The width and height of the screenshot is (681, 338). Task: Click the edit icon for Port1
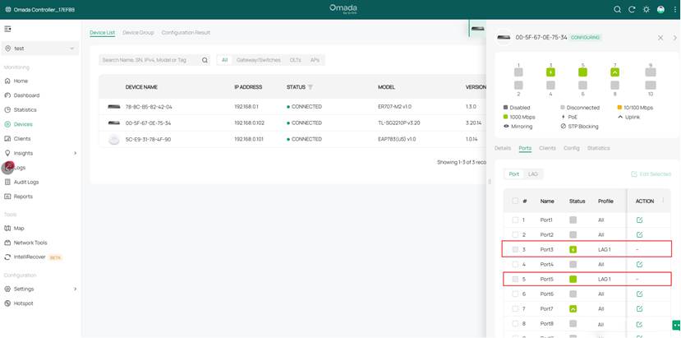click(639, 220)
